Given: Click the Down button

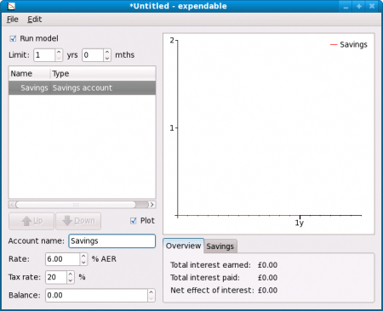Looking at the screenshot, I should click(x=78, y=221).
